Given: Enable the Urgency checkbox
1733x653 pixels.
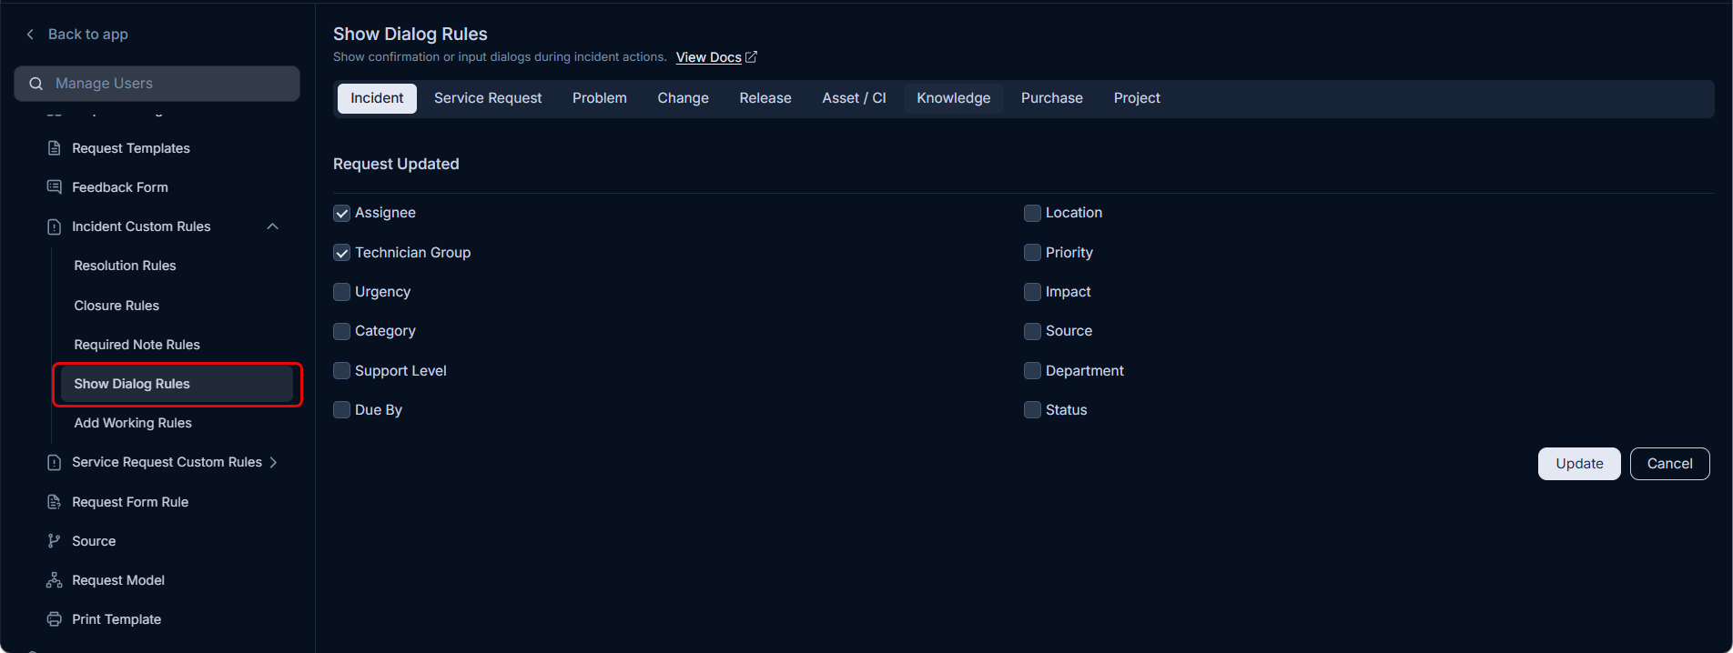Looking at the screenshot, I should tap(342, 292).
